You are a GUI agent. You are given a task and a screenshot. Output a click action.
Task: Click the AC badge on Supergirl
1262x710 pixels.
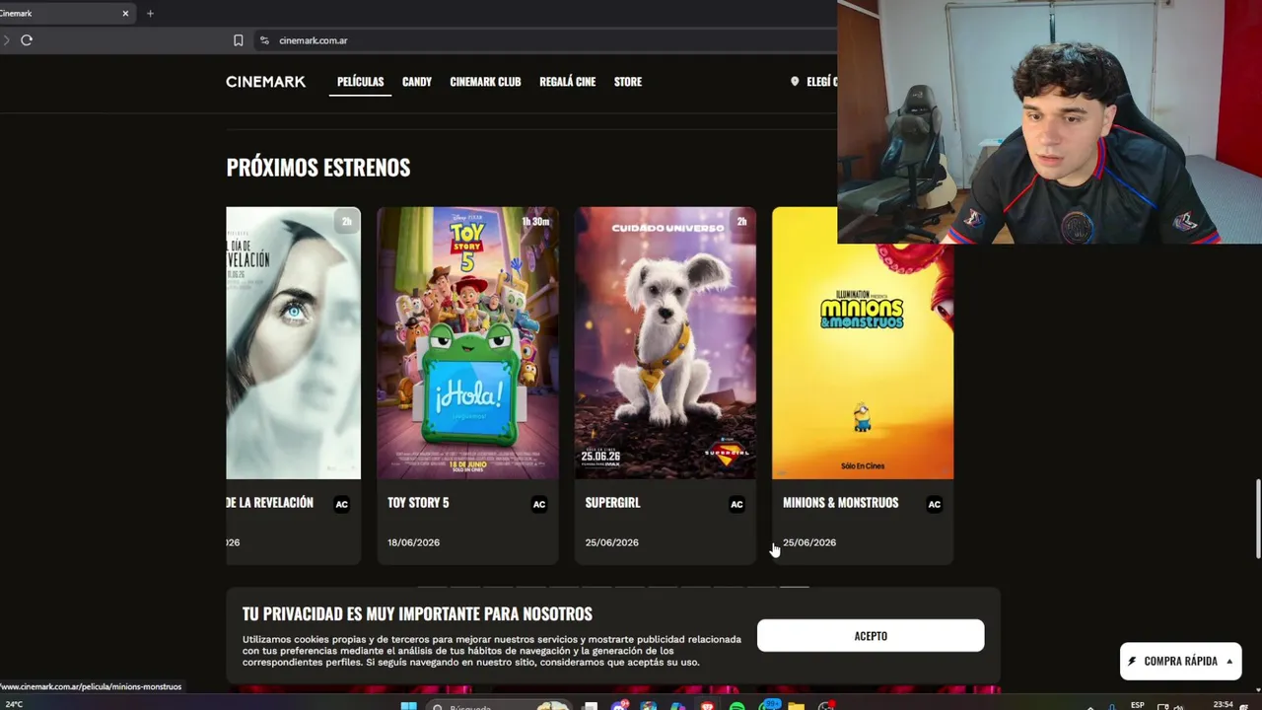tap(736, 504)
